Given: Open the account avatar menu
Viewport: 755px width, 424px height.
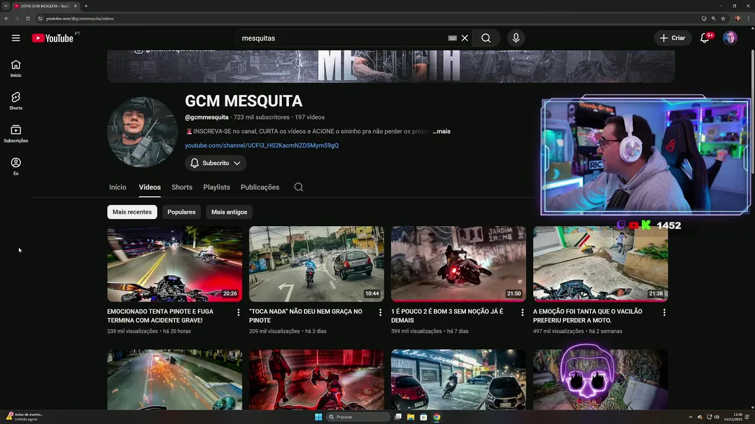Looking at the screenshot, I should coord(730,38).
